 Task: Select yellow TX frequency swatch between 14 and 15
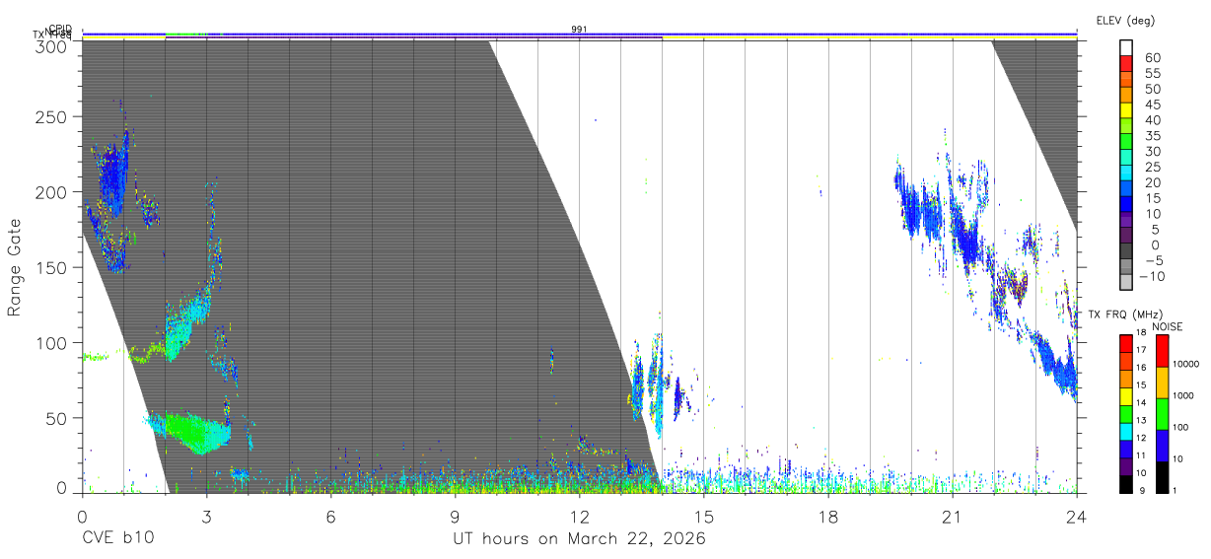click(x=1125, y=396)
